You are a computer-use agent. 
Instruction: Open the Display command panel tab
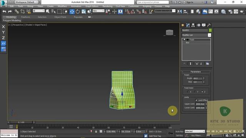204,25
